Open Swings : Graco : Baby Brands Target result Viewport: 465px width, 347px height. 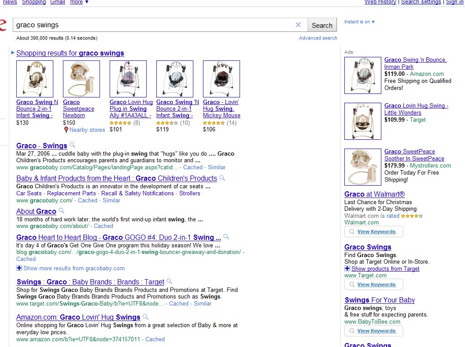(90, 282)
